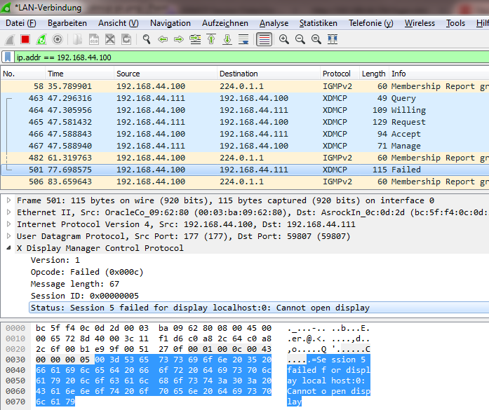Select packet 463 XDMCP Query
This screenshot has height=410, width=489.
245,98
